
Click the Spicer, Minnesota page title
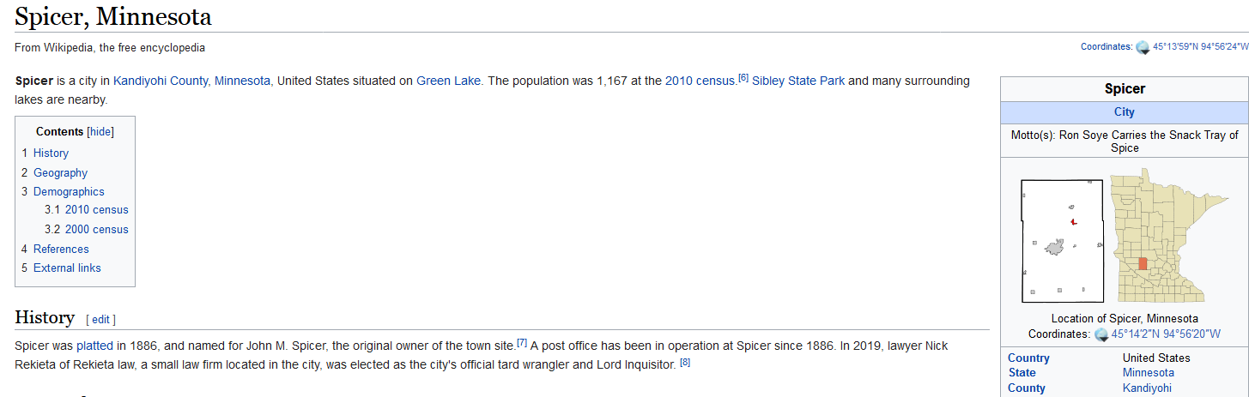tap(113, 16)
